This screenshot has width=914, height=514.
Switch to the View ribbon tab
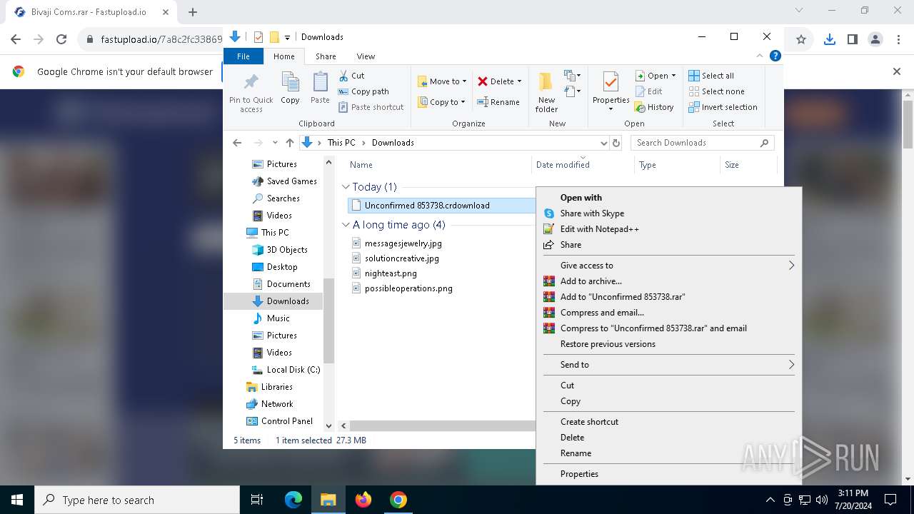[x=366, y=56]
